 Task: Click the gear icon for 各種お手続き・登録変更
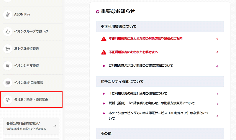[7, 100]
